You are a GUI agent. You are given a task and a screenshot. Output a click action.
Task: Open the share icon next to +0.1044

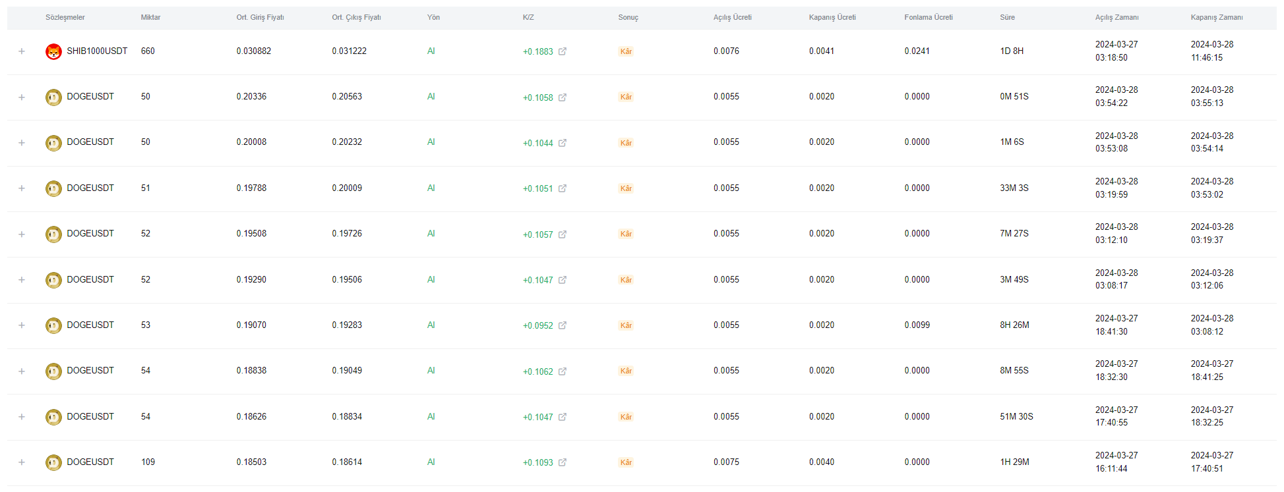tap(563, 143)
